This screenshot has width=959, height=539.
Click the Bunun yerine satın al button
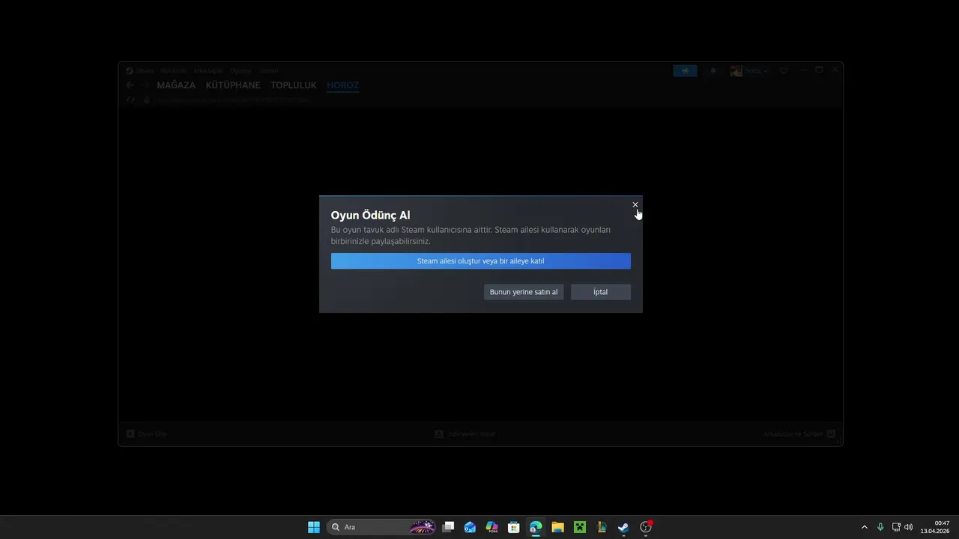tap(524, 292)
